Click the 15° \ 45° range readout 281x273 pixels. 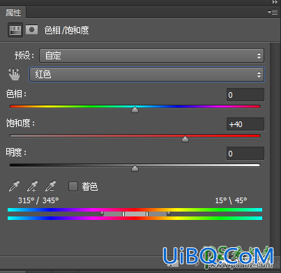[231, 200]
